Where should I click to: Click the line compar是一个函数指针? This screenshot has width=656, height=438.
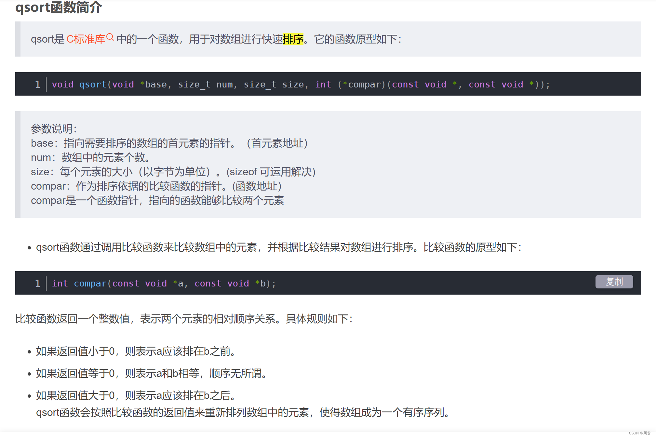pos(157,200)
